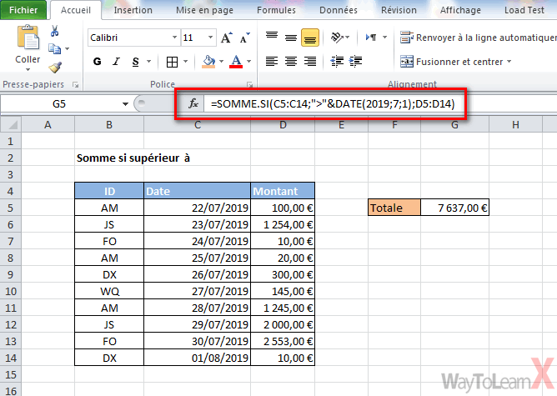Open the Fichier tab
This screenshot has width=557, height=396.
pyautogui.click(x=23, y=10)
